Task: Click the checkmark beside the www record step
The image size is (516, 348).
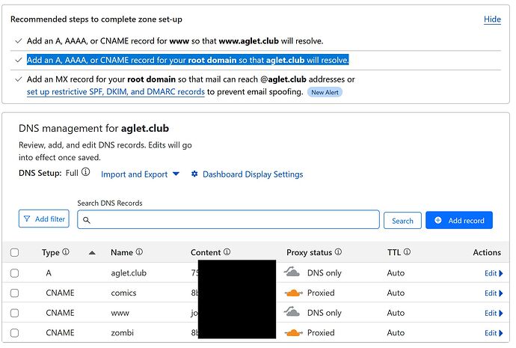Action: point(19,41)
